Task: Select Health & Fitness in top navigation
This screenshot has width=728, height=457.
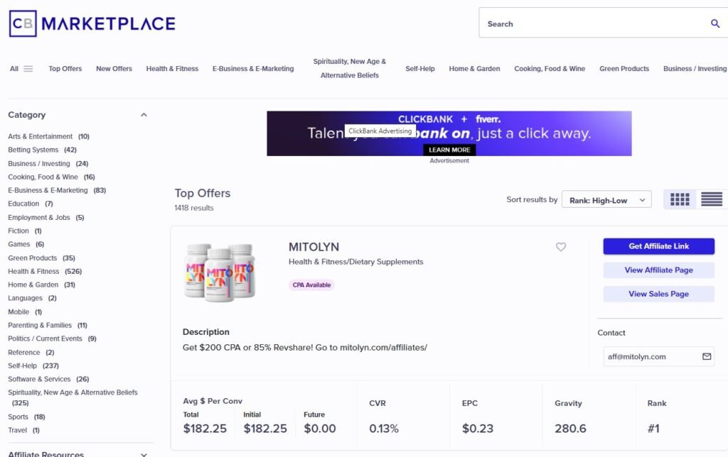Action: click(172, 69)
